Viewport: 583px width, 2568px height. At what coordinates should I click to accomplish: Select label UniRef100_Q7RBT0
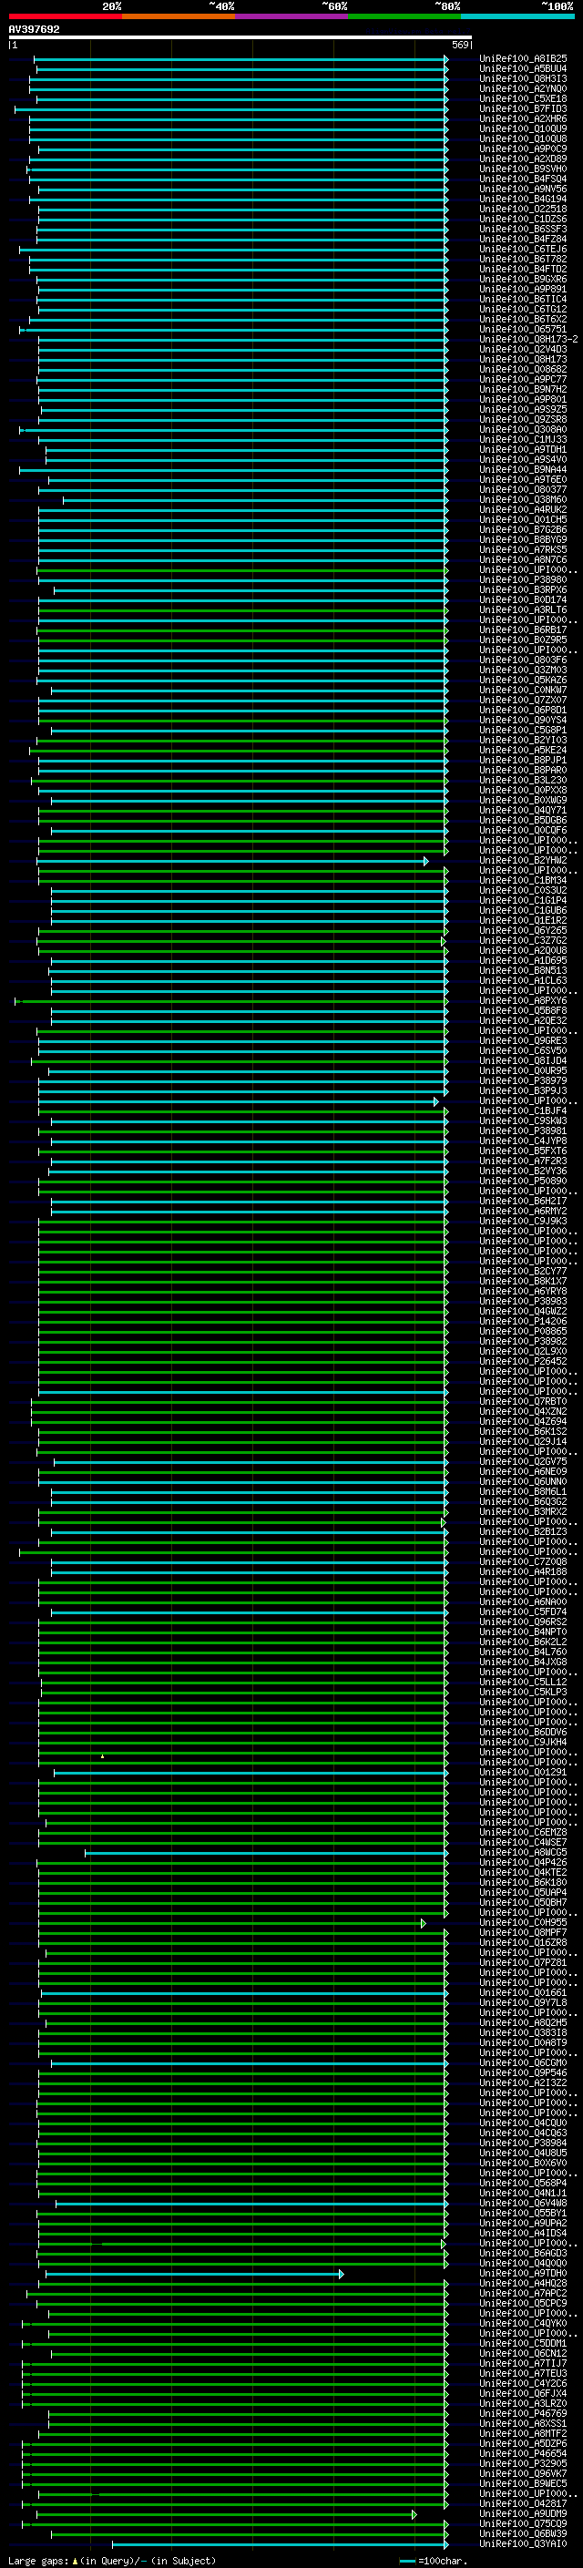point(523,1402)
